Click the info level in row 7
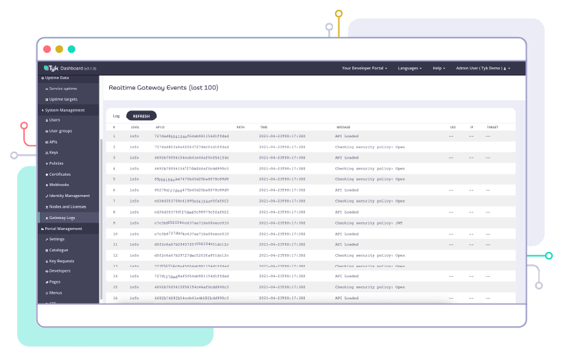Image resolution: width=563 pixels, height=357 pixels. (135, 201)
